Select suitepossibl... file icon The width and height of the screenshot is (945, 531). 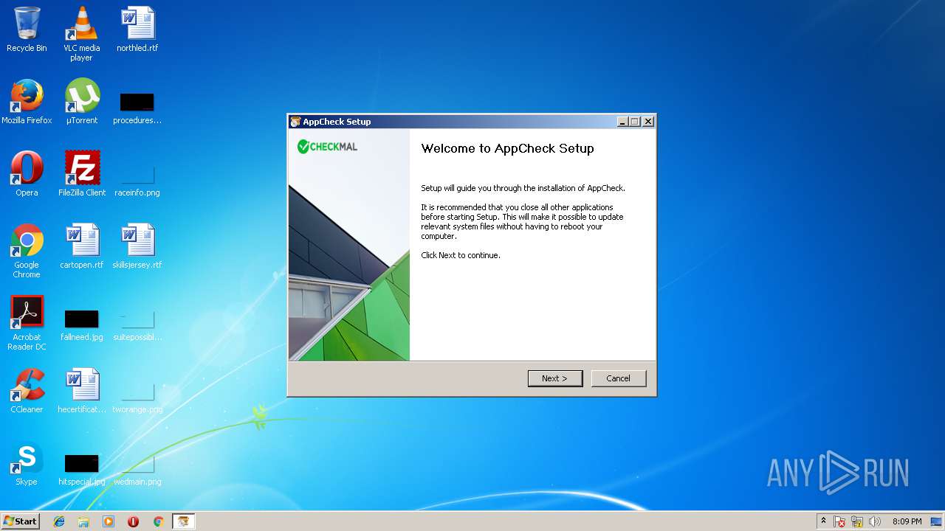(137, 324)
